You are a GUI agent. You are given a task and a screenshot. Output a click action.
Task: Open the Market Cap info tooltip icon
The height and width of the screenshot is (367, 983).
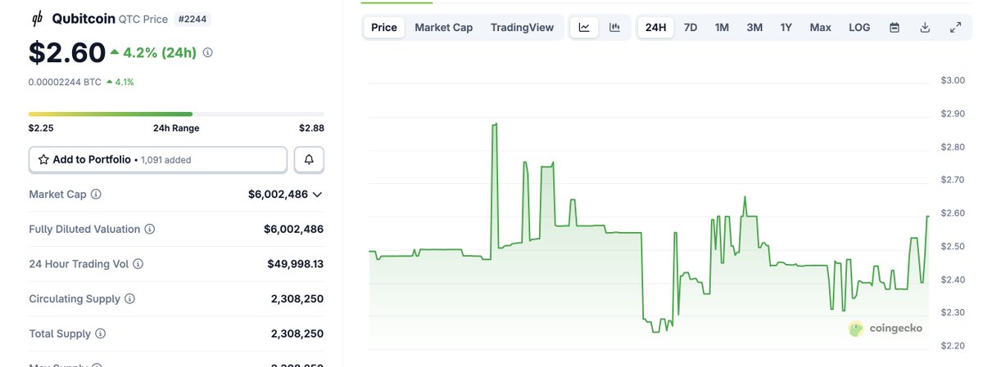96,195
